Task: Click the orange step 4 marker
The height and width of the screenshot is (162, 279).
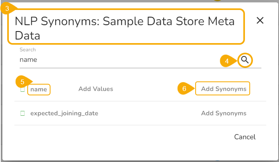Action: [227, 61]
